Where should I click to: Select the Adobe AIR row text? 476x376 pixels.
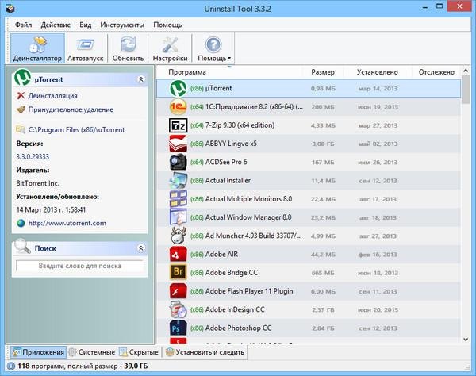pyautogui.click(x=221, y=255)
